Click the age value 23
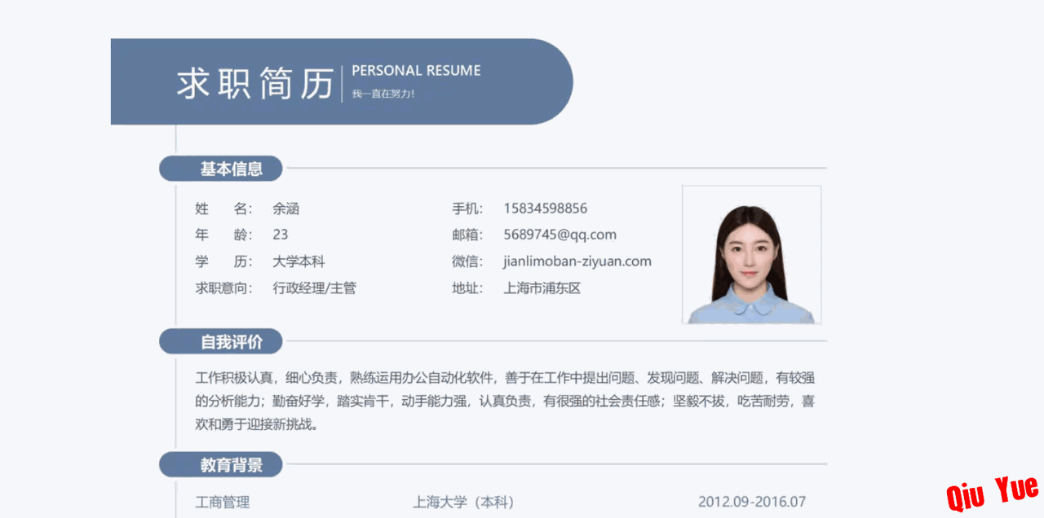The height and width of the screenshot is (518, 1044). 281,235
